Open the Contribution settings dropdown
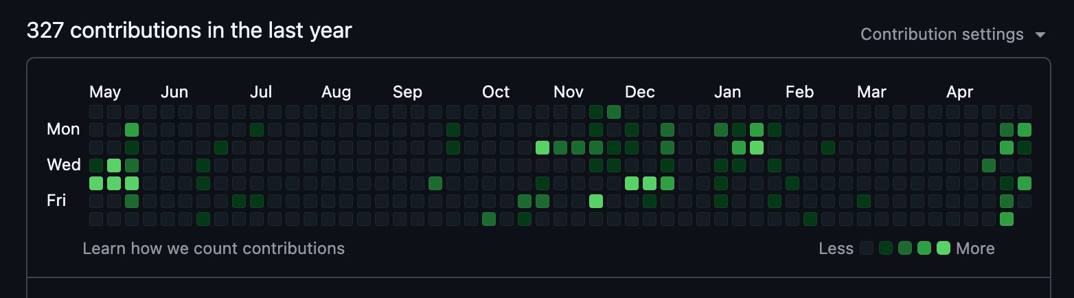The width and height of the screenshot is (1074, 298). 952,34
